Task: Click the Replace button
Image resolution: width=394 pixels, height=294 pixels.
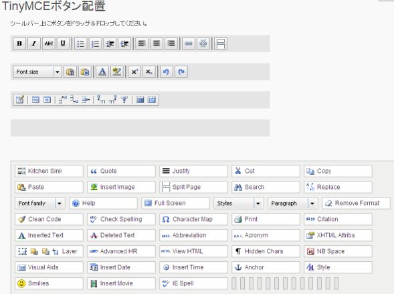Action: point(338,187)
